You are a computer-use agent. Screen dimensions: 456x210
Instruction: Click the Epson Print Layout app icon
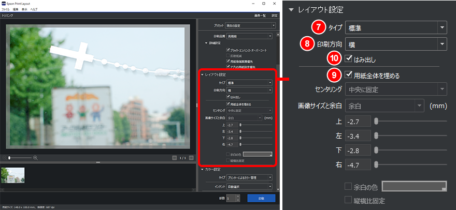pos(4,4)
